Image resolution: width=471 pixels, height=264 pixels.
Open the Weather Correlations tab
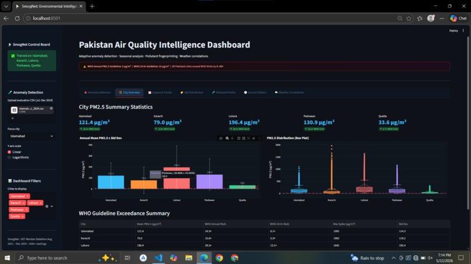(x=289, y=93)
